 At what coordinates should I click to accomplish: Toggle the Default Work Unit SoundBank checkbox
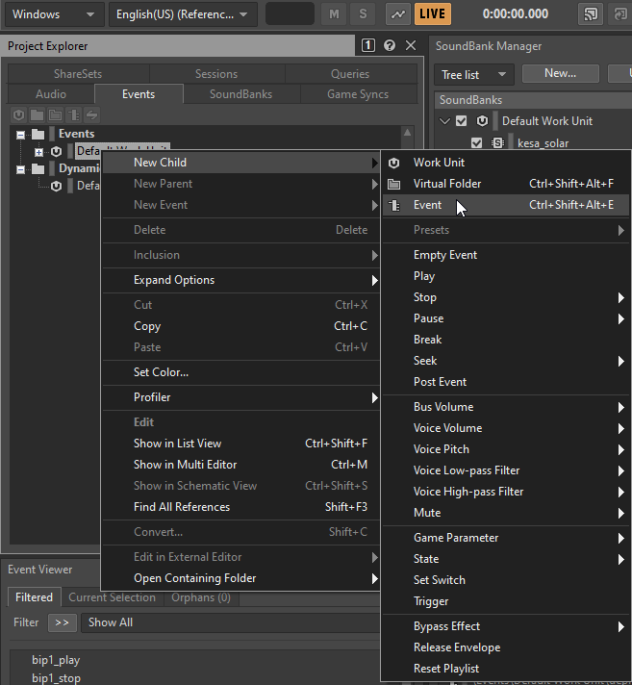(x=462, y=121)
